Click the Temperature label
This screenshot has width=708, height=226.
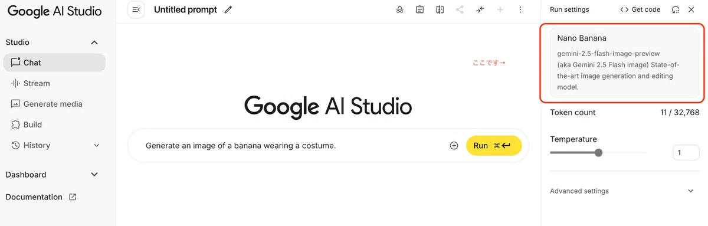coord(573,139)
